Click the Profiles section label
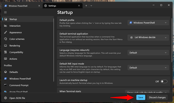The image size is (174, 103). 8,66
